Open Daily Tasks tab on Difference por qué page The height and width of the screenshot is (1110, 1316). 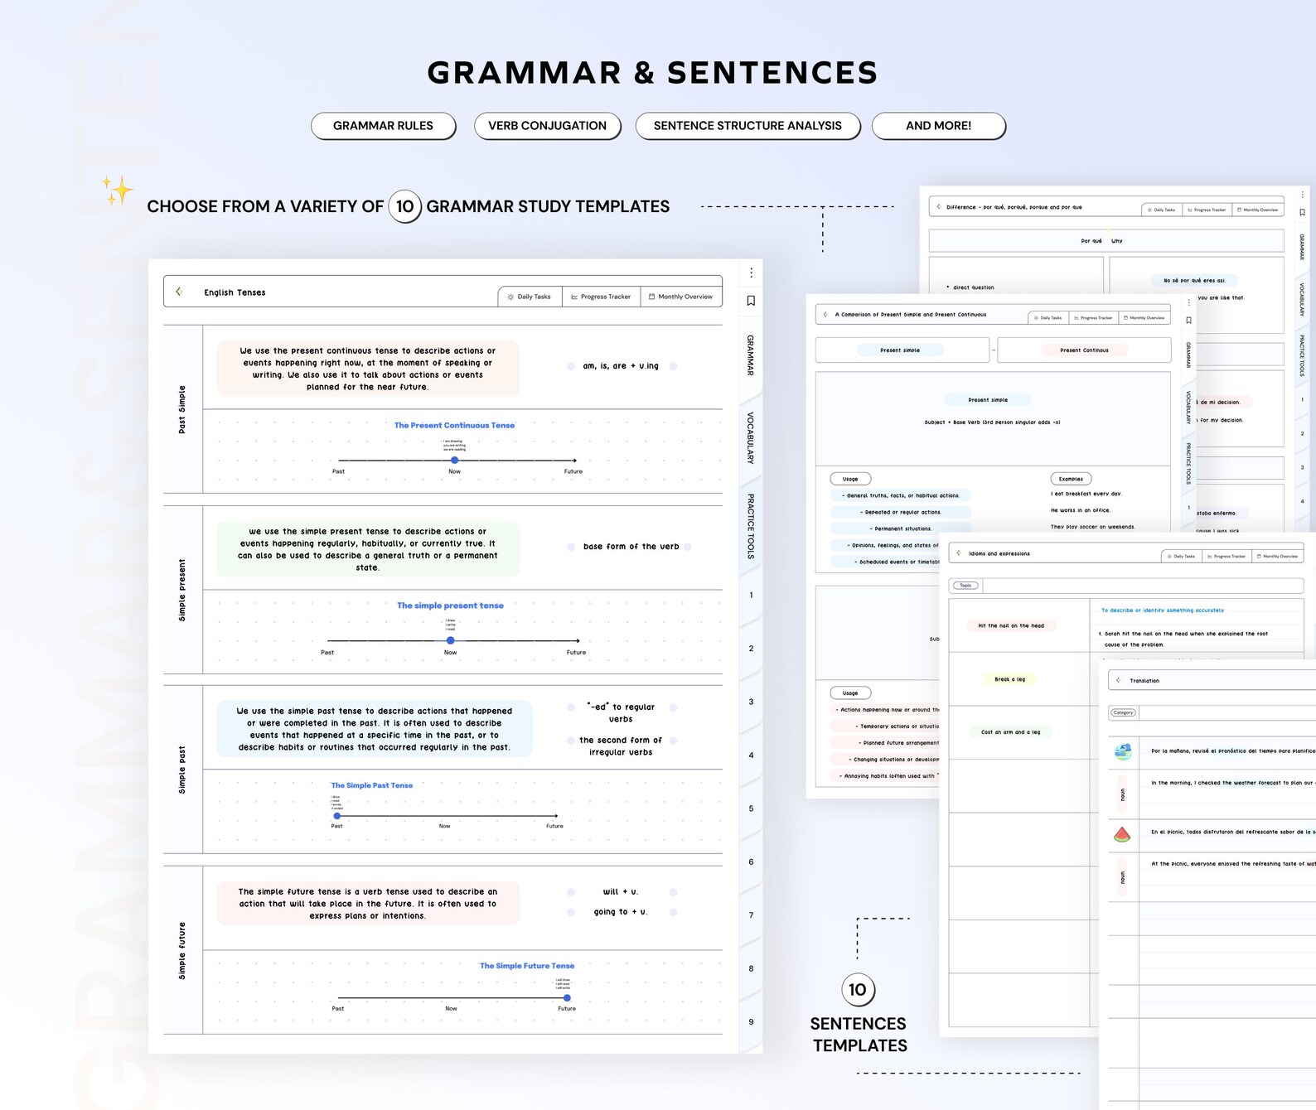[1162, 210]
